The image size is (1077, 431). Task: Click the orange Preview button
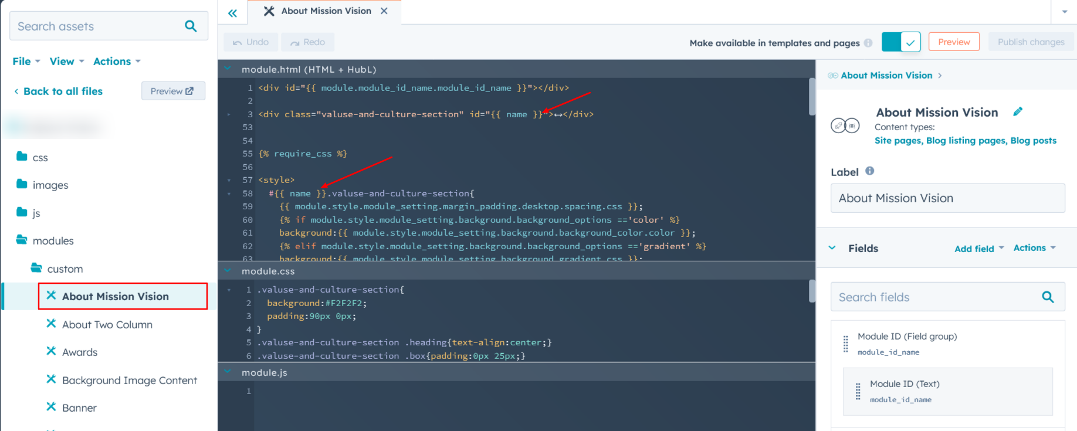point(954,42)
